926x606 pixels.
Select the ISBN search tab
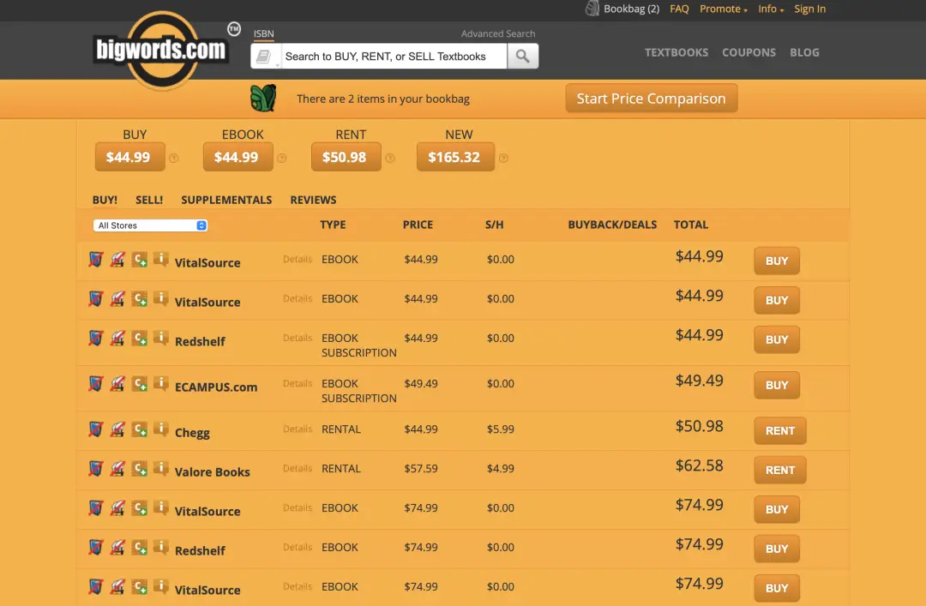click(x=263, y=34)
